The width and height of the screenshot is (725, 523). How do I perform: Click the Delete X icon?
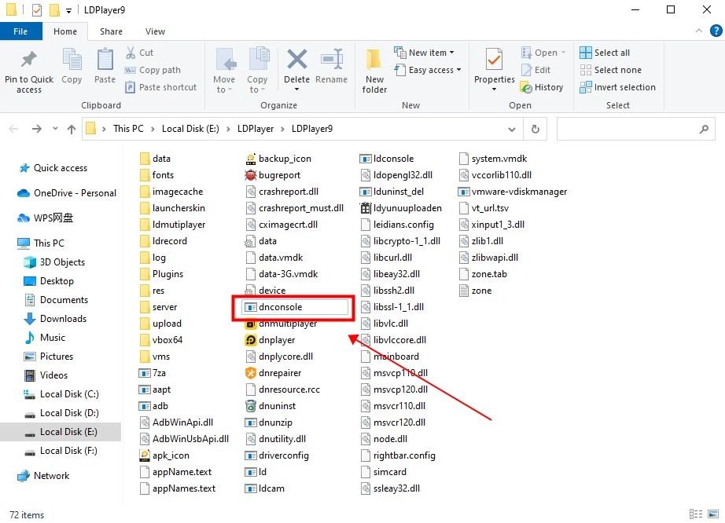pos(297,59)
